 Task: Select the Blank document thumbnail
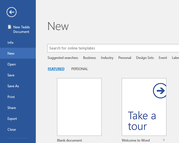(x=79, y=107)
